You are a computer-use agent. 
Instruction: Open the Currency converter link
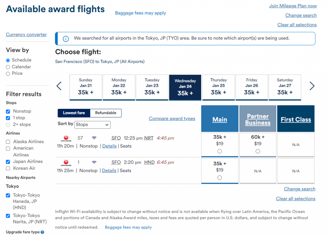[26, 35]
